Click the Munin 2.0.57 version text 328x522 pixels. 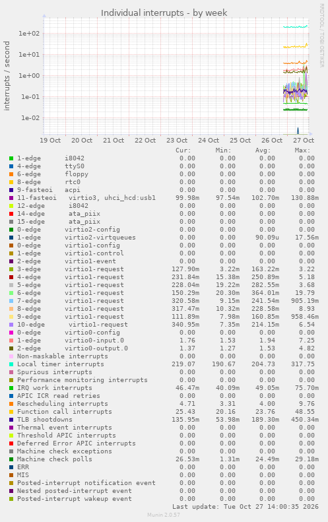pyautogui.click(x=164, y=515)
